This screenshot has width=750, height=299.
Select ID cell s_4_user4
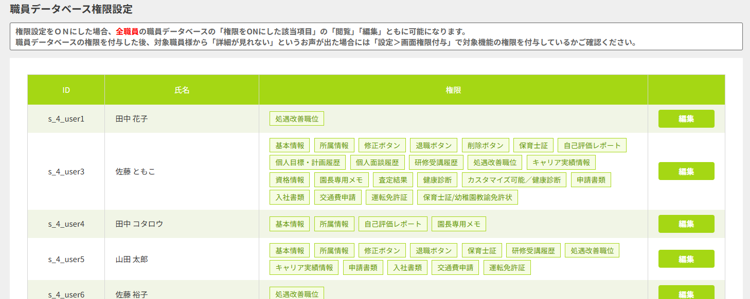[66, 224]
